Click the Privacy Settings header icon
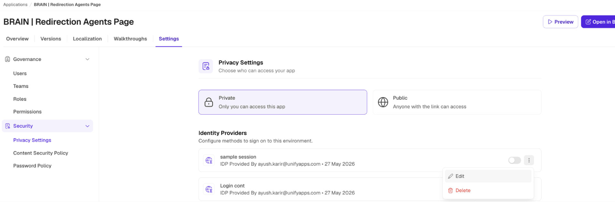Image resolution: width=615 pixels, height=202 pixels. point(206,66)
